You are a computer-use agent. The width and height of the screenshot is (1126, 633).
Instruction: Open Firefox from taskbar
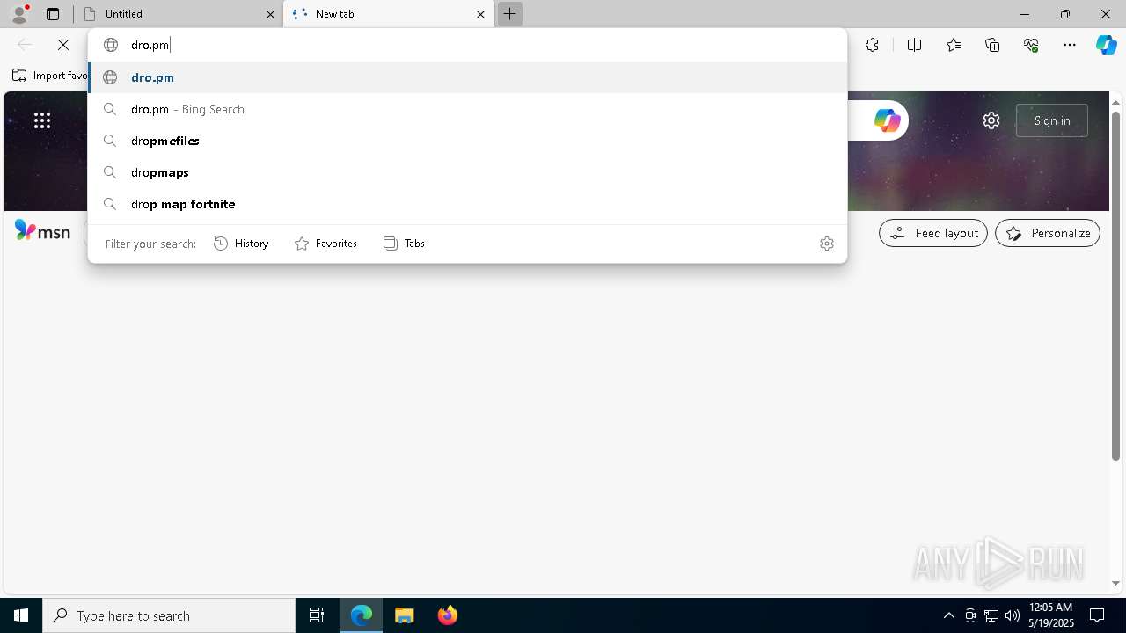[448, 615]
